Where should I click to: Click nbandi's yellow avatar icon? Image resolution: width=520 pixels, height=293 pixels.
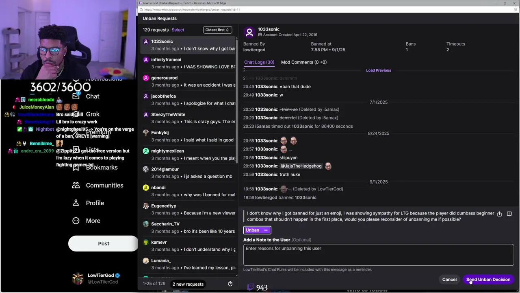[146, 188]
